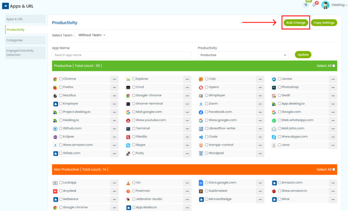Open the search icon in header
Image resolution: width=348 pixels, height=211 pixels.
point(306,5)
